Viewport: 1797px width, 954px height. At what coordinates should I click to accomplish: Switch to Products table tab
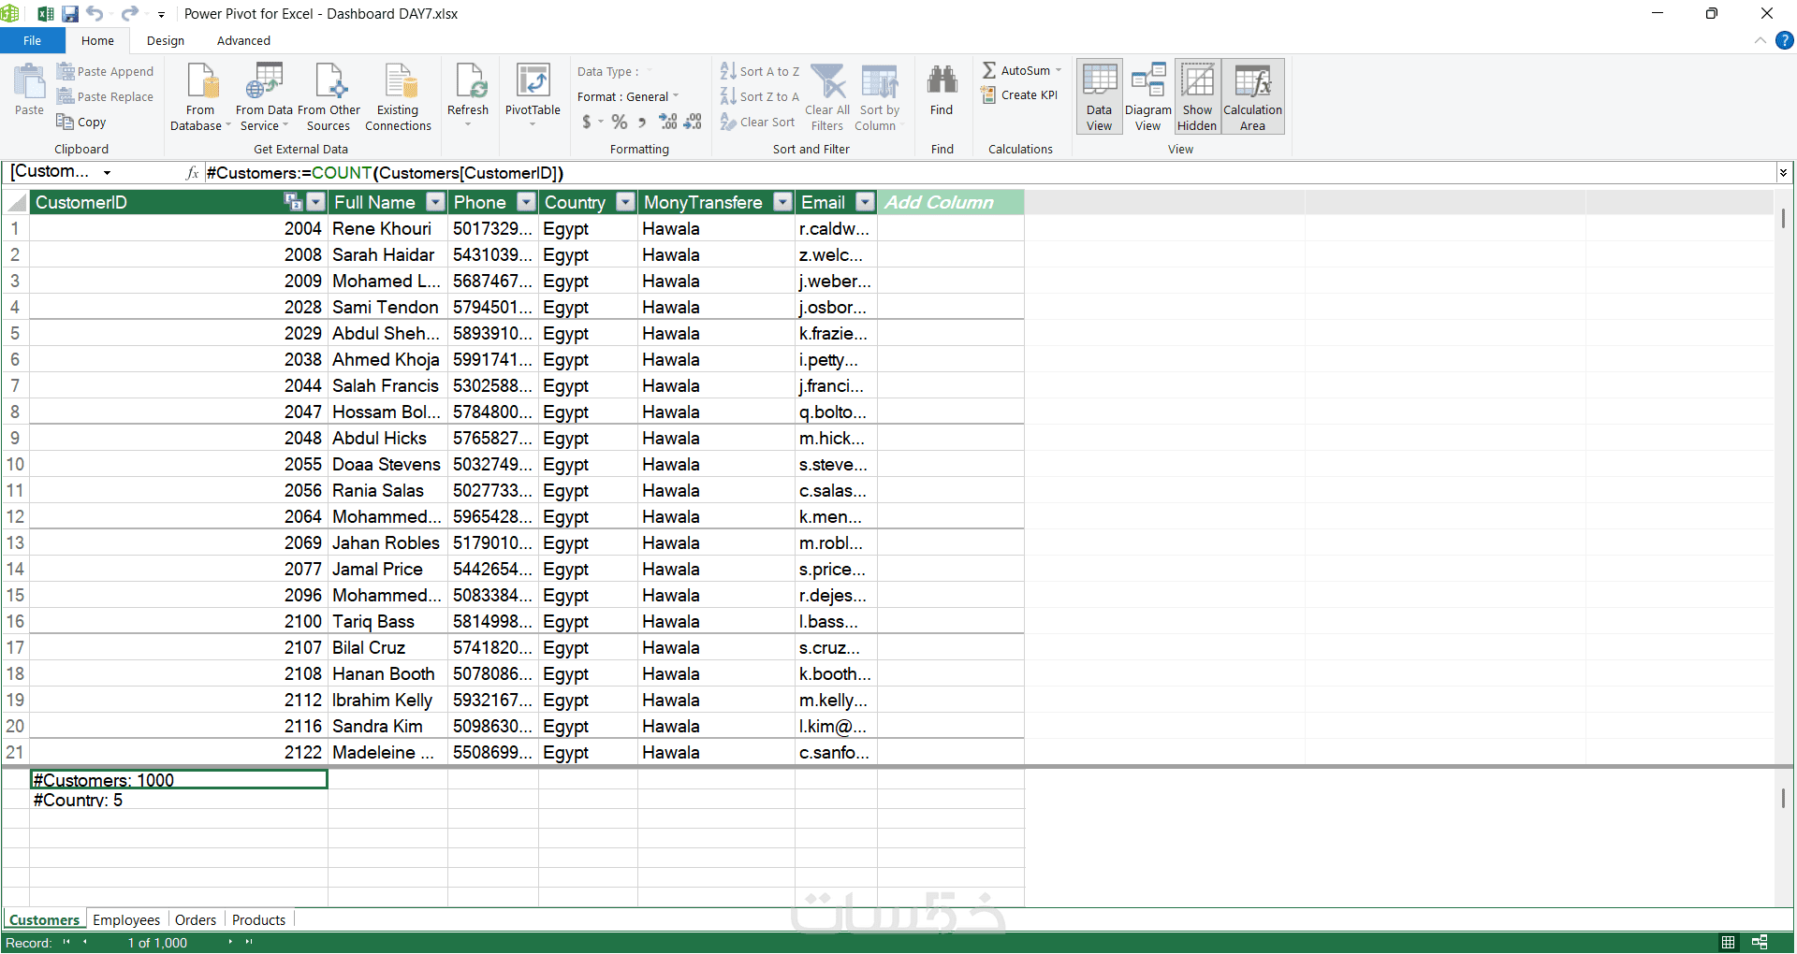point(258,920)
